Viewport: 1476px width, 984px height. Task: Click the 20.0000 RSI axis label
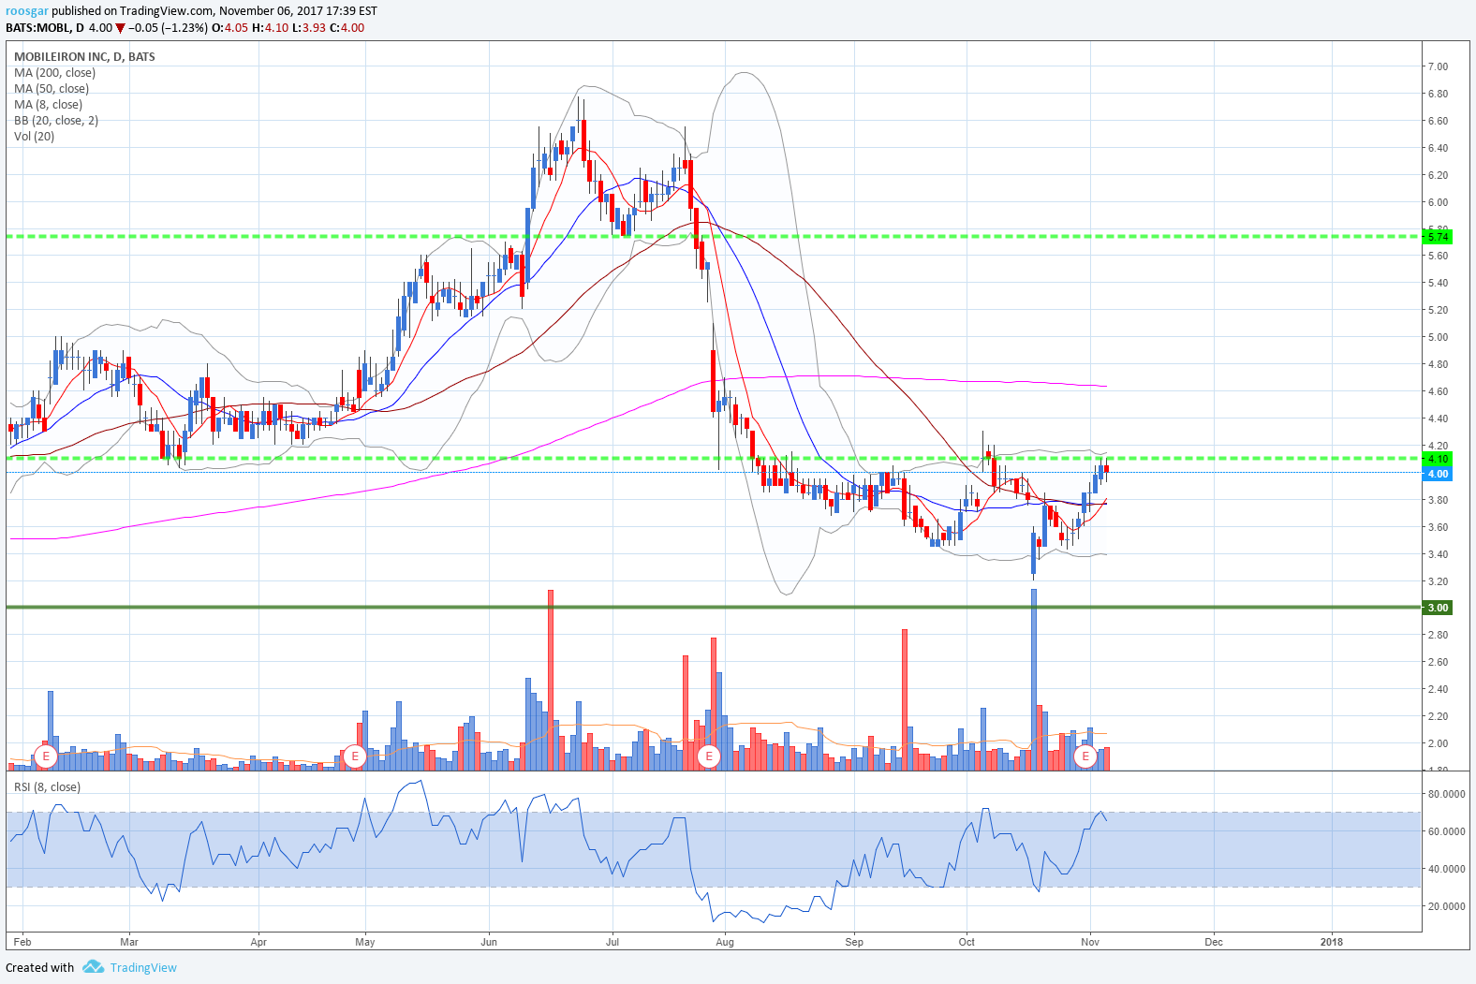[1446, 906]
